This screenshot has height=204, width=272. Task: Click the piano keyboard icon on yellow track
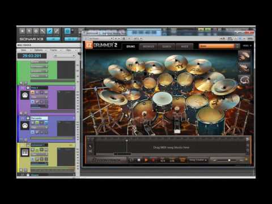(25, 152)
